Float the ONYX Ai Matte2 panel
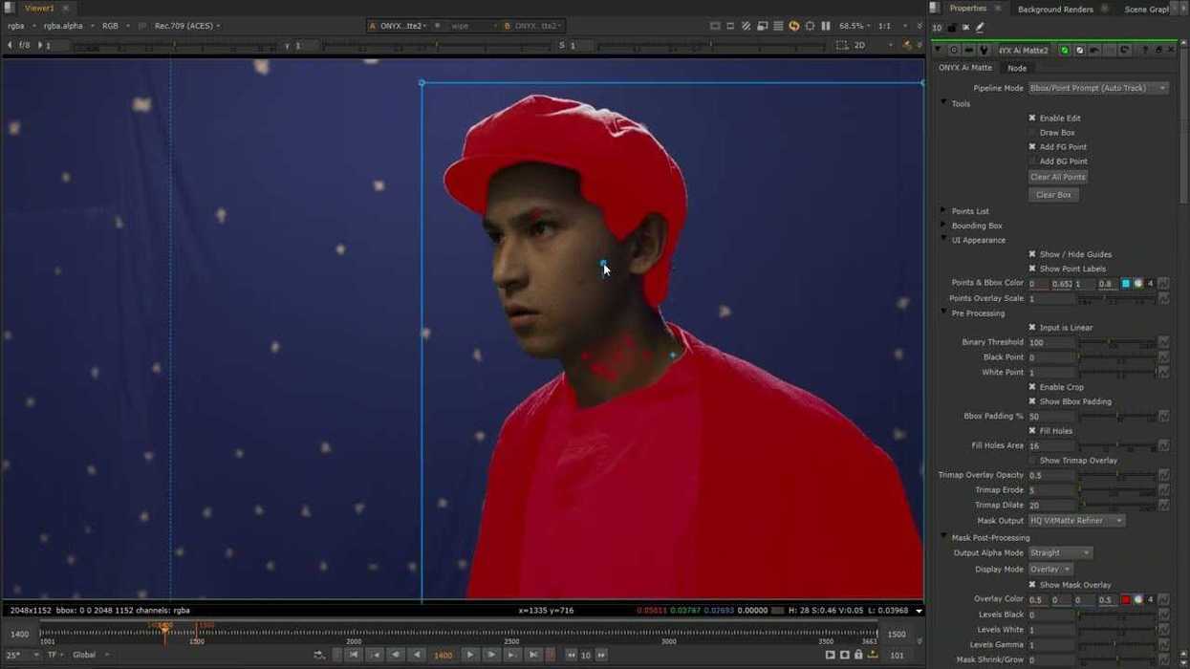1190x669 pixels. [1158, 50]
